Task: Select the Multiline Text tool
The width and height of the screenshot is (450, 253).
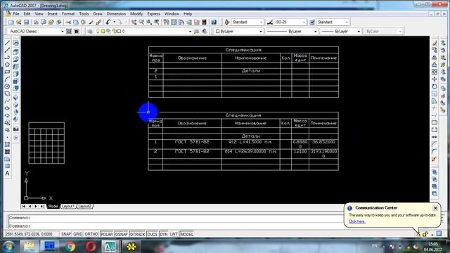Action: [x=8, y=174]
